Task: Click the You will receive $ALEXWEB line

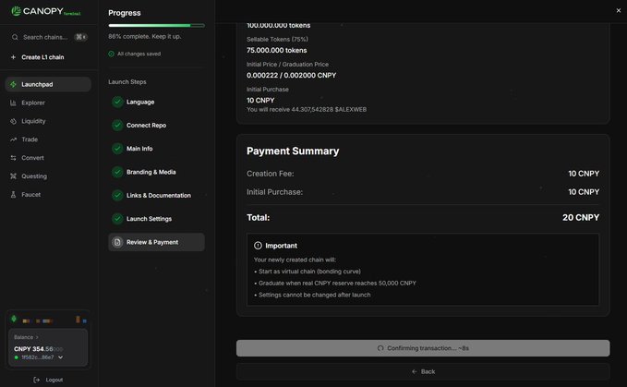Action: 307,109
